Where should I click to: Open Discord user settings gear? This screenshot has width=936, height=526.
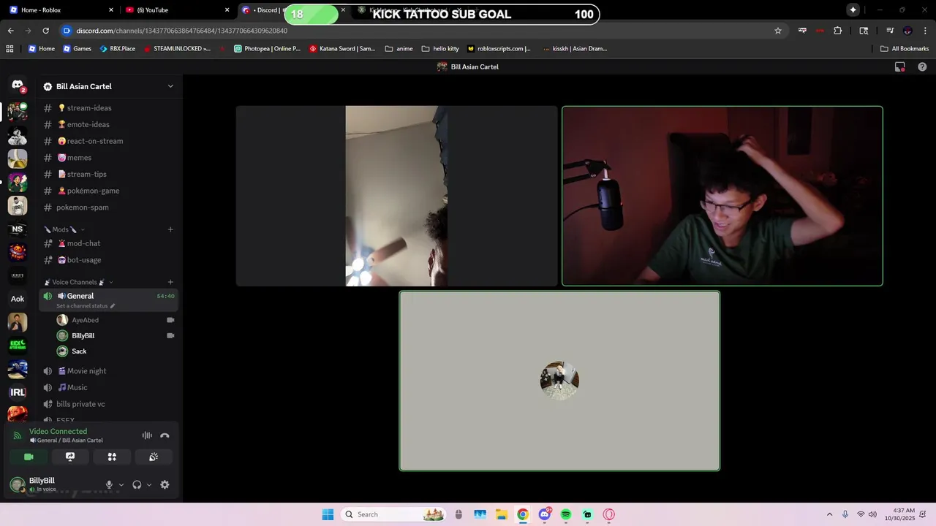(x=165, y=484)
